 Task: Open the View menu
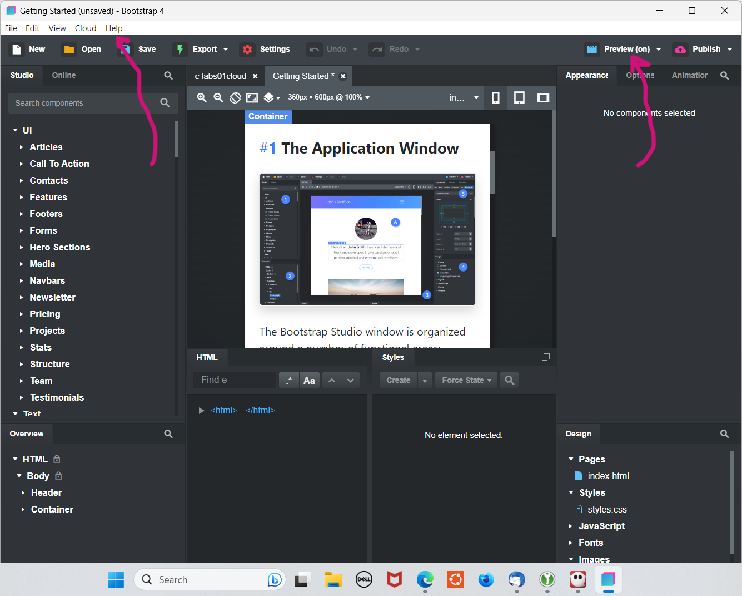[57, 28]
